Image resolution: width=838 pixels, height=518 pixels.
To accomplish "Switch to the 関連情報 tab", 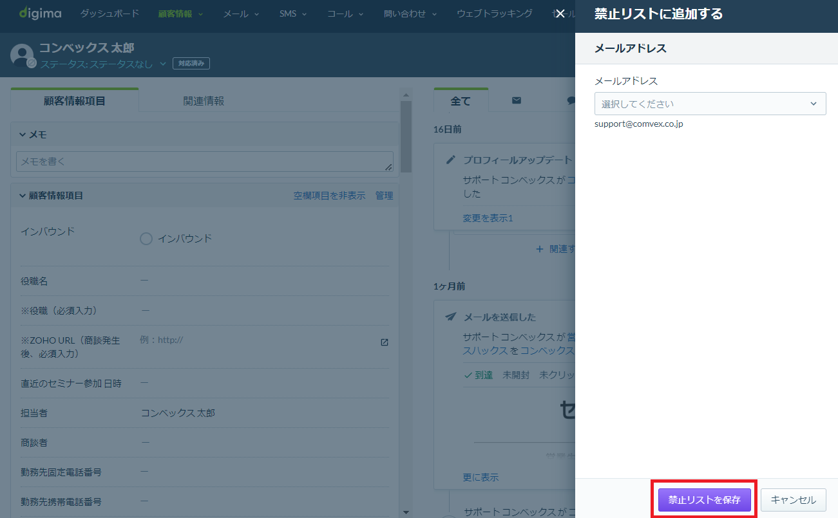I will pos(204,101).
